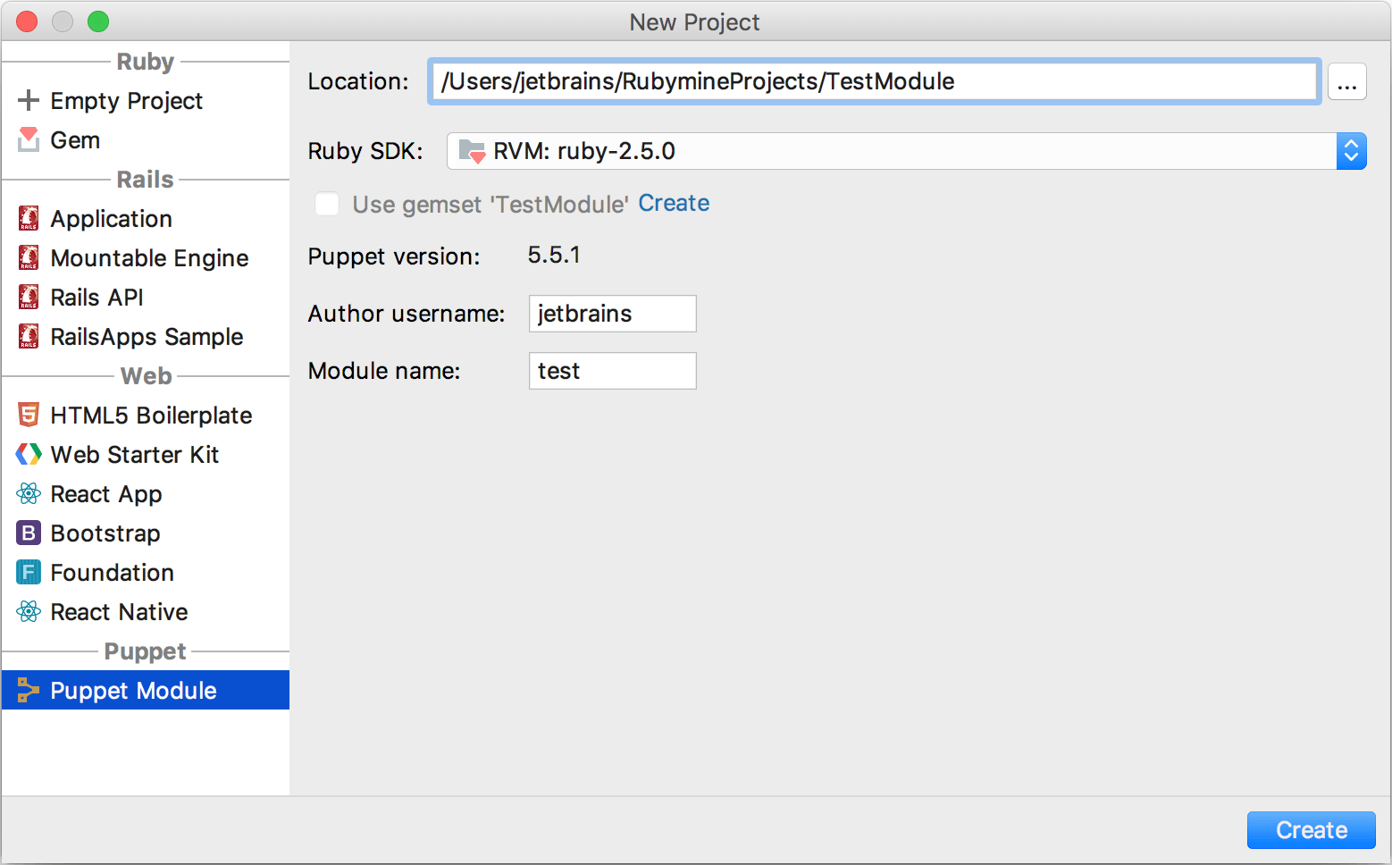
Task: Select the Mountable Engine Rails icon
Action: coord(27,257)
